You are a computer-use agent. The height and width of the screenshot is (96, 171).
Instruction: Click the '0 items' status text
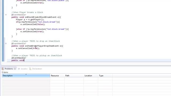coord(5,72)
